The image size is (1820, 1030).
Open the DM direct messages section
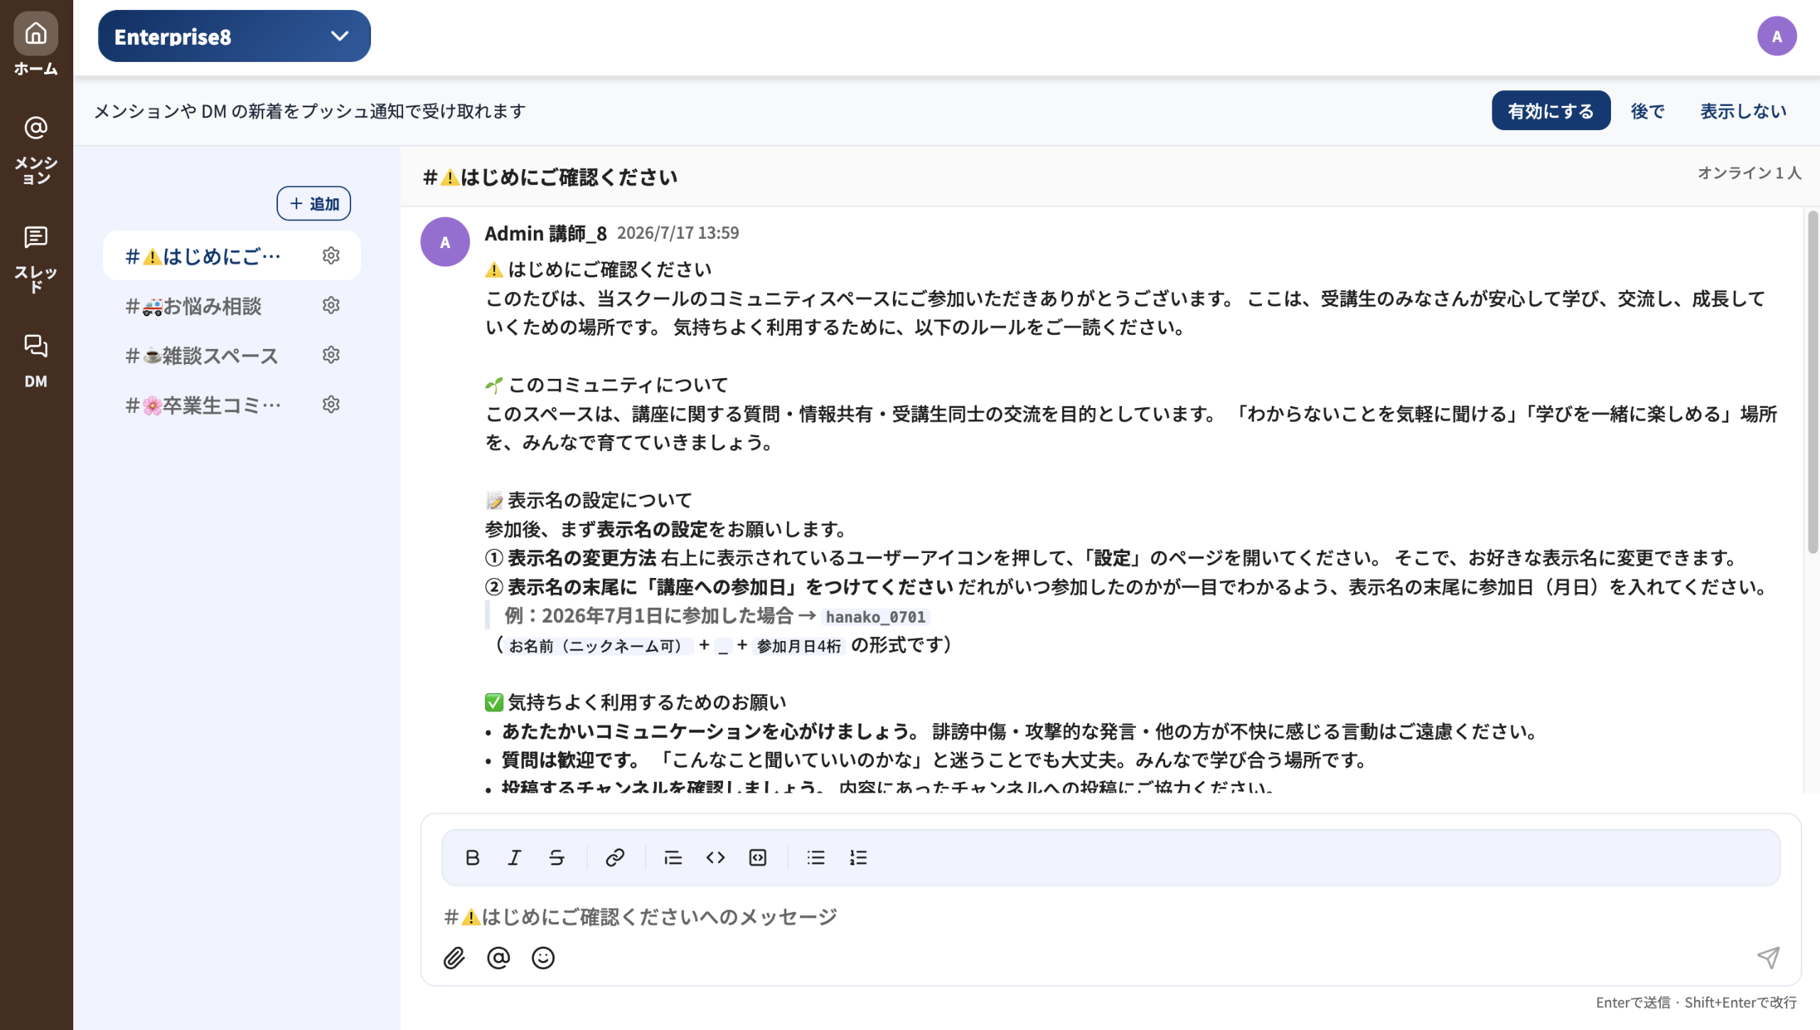coord(36,361)
